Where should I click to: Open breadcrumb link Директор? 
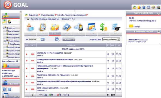33,15
